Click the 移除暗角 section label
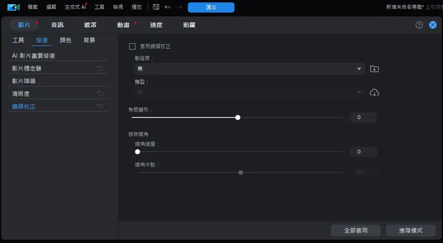The width and height of the screenshot is (443, 243). [x=138, y=134]
